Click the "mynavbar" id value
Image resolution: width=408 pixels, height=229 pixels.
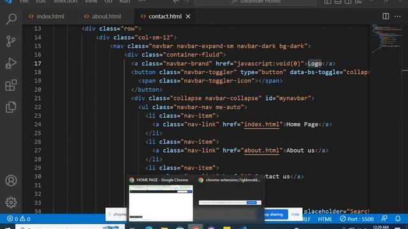pos(293,99)
